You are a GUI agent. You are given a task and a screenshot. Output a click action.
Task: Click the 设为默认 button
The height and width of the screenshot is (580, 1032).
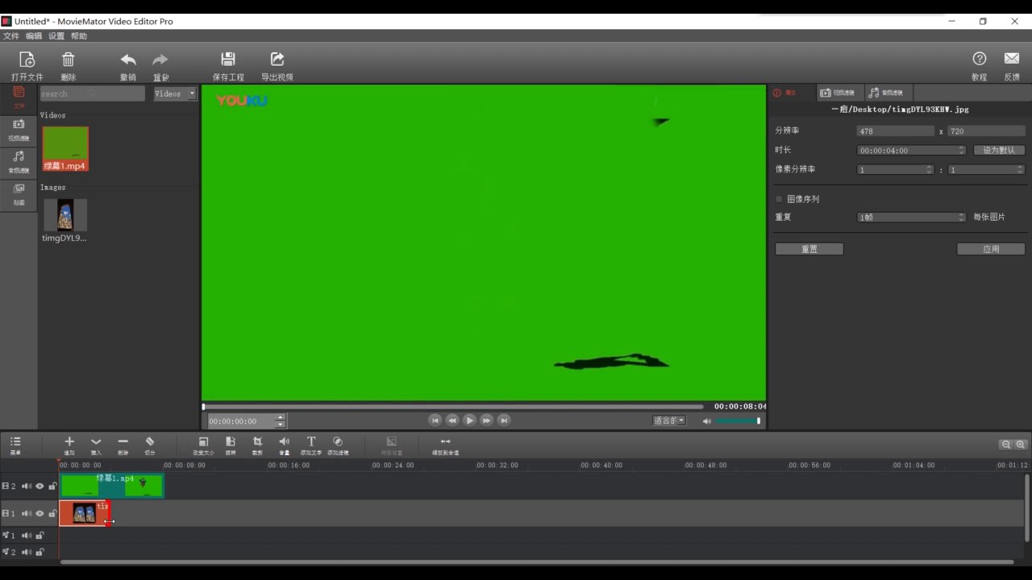pyautogui.click(x=1000, y=151)
